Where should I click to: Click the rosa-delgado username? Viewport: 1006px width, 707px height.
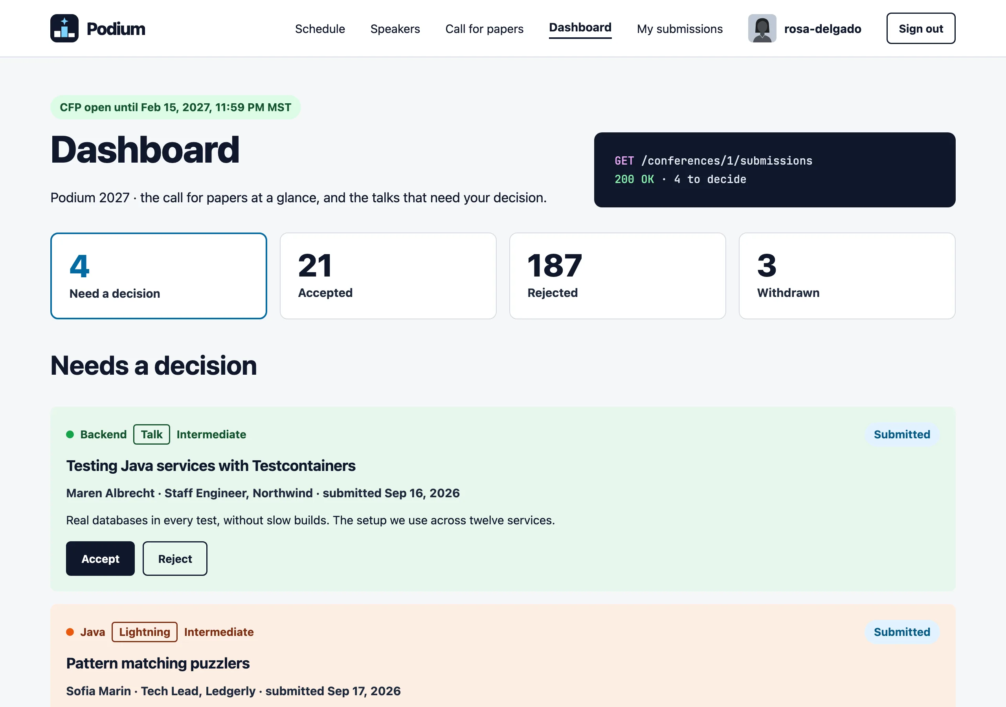(x=822, y=29)
